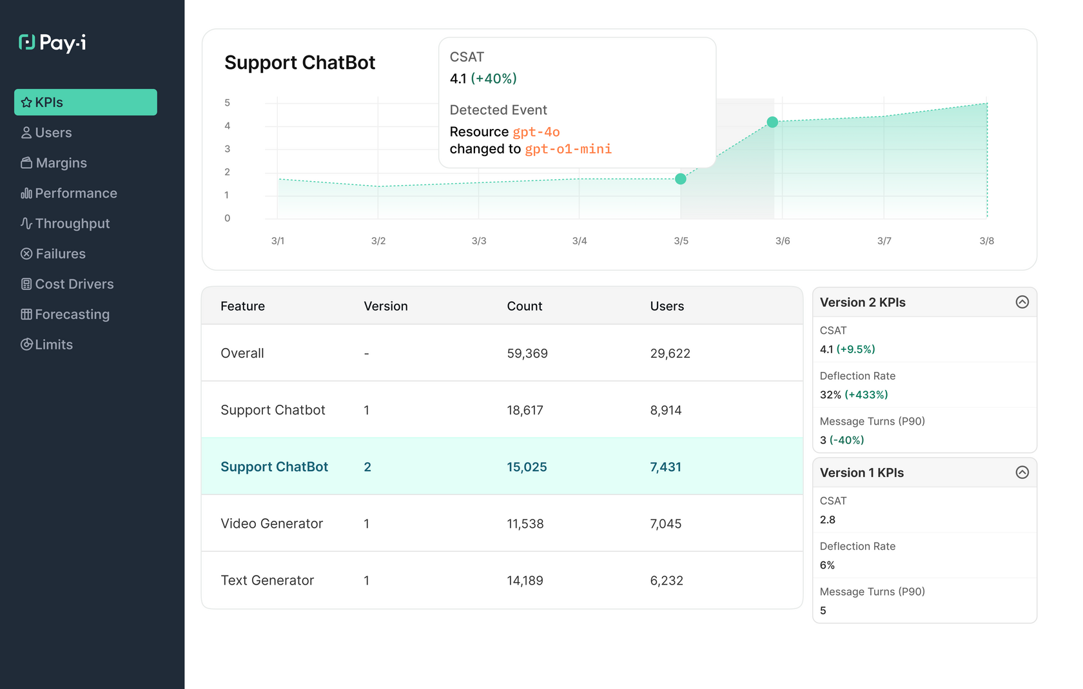Select the Support ChatBot version 2 row
The height and width of the screenshot is (689, 1083).
[x=502, y=467]
